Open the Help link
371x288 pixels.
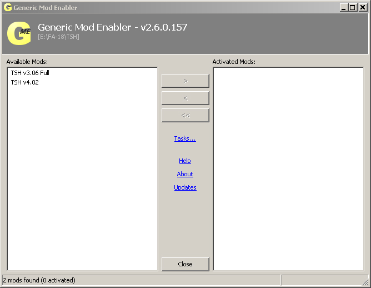point(185,161)
